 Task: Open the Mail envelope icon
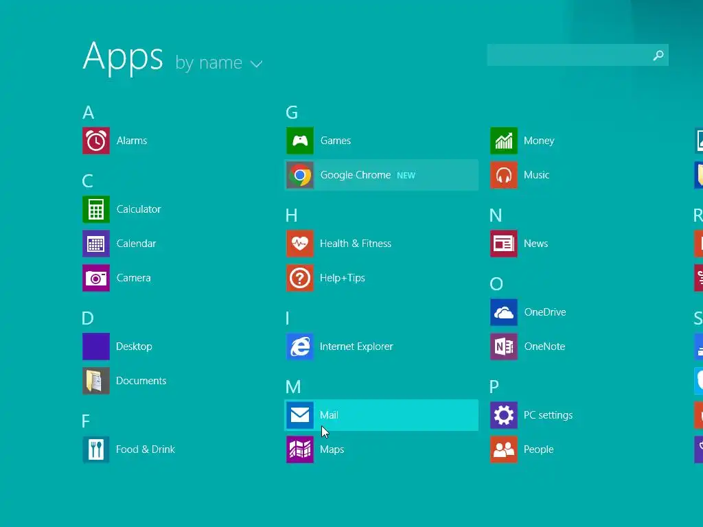(300, 415)
